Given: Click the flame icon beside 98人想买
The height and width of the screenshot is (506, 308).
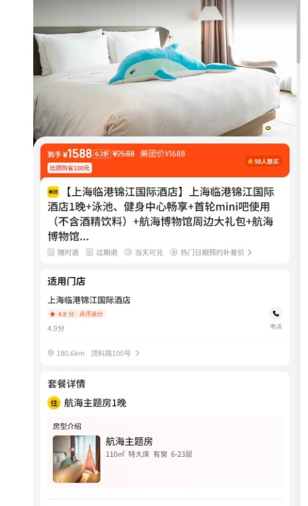Looking at the screenshot, I should pos(250,161).
